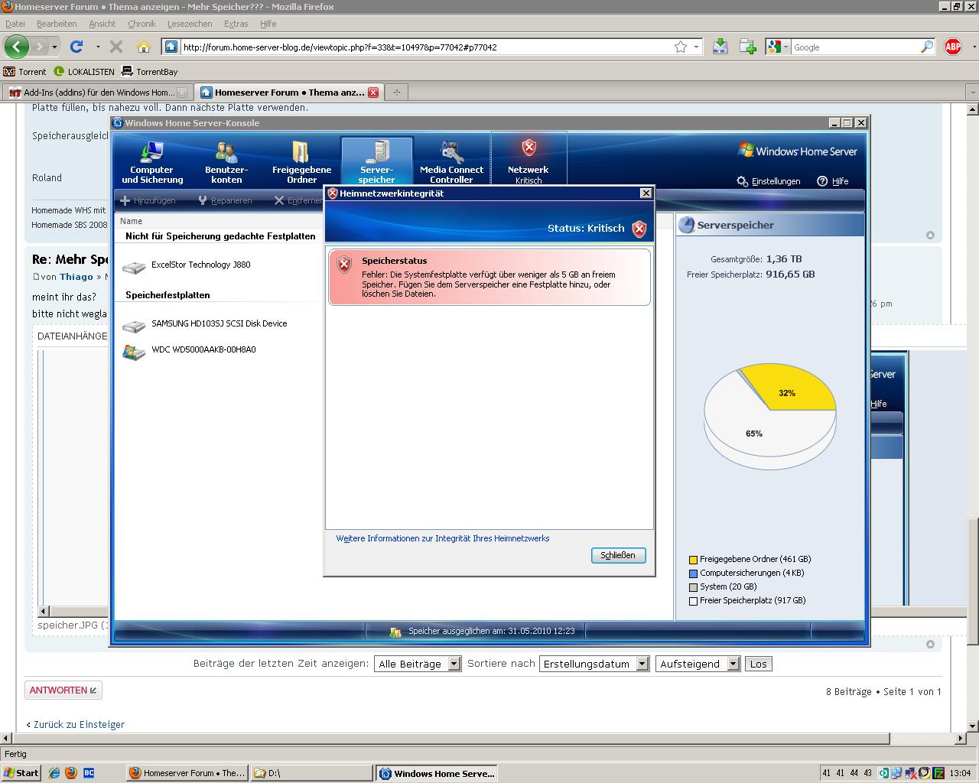Click the URL address field
This screenshot has width=979, height=783.
(x=425, y=47)
